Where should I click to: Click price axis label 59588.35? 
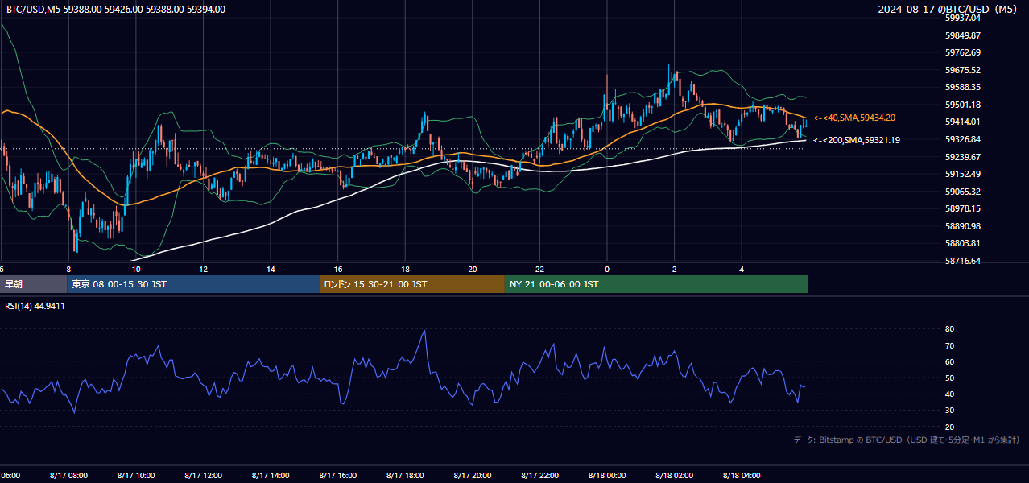pyautogui.click(x=963, y=87)
